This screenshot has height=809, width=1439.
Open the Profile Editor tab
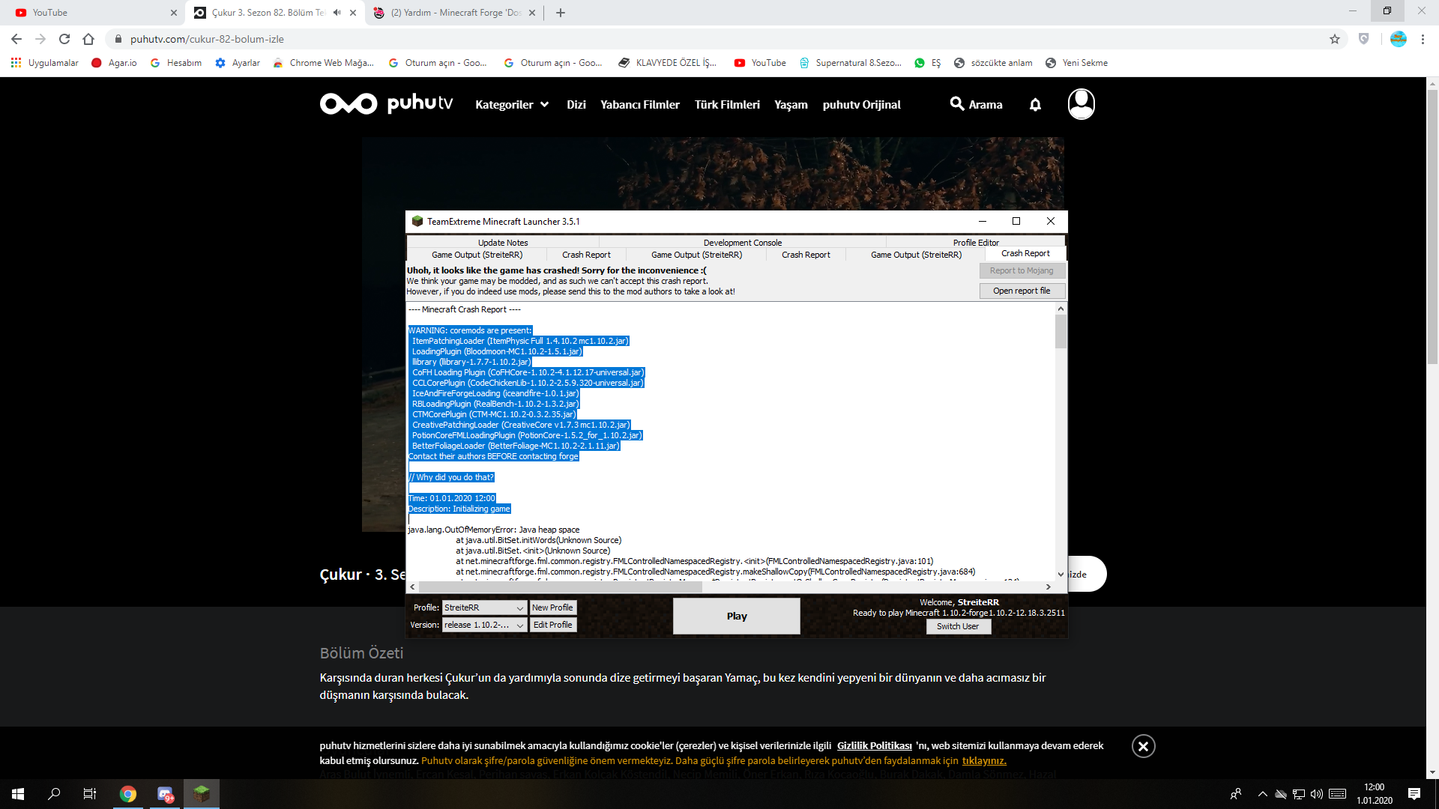coord(976,243)
